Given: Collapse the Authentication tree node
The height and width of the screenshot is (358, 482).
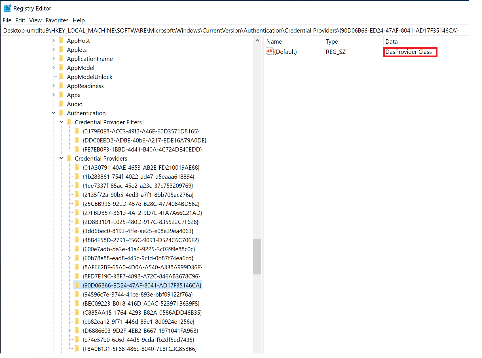Looking at the screenshot, I should pos(54,113).
